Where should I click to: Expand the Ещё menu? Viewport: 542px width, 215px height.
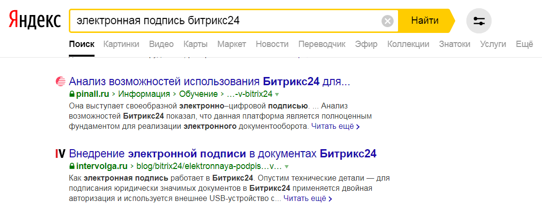(525, 44)
